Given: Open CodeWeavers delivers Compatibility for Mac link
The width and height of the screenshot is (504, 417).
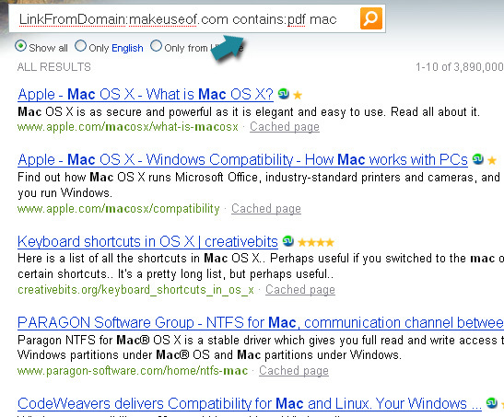Looking at the screenshot, I should click(x=250, y=403).
